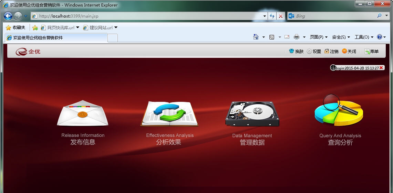Click the Print icon
The width and height of the screenshot is (393, 193).
(297, 37)
